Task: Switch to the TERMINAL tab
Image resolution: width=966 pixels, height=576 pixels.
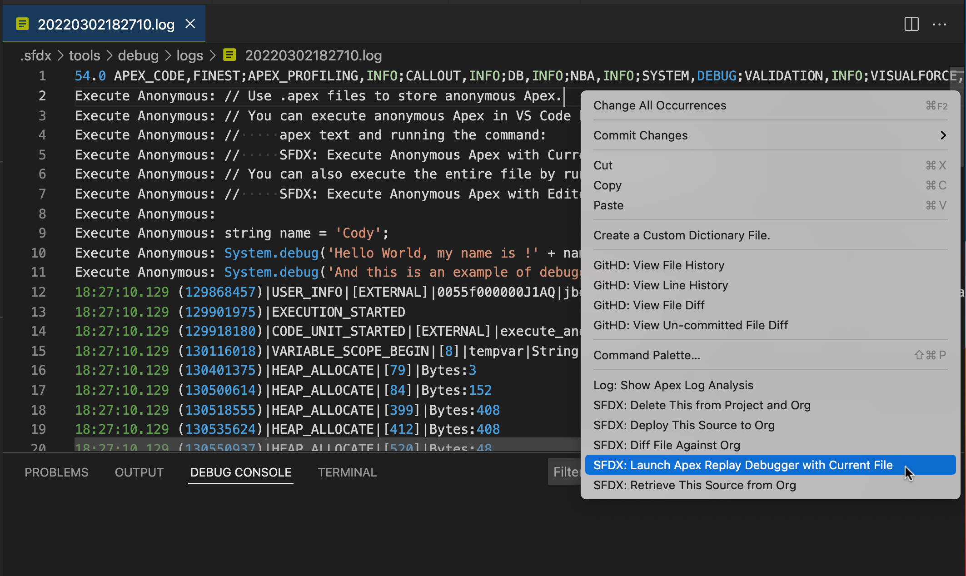Action: click(x=347, y=472)
